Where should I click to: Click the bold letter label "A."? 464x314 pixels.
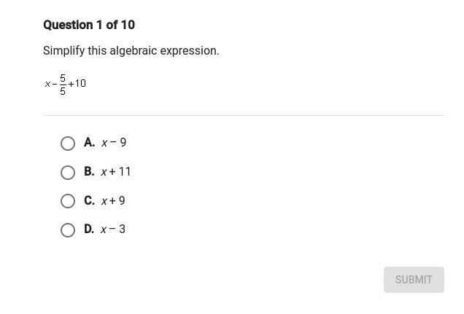click(x=89, y=143)
